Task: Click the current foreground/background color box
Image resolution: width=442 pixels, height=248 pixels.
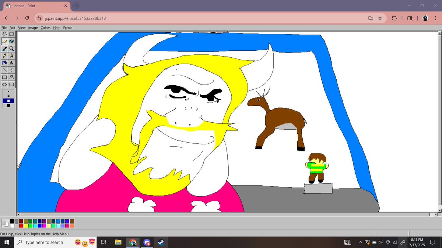Action: coord(5,223)
